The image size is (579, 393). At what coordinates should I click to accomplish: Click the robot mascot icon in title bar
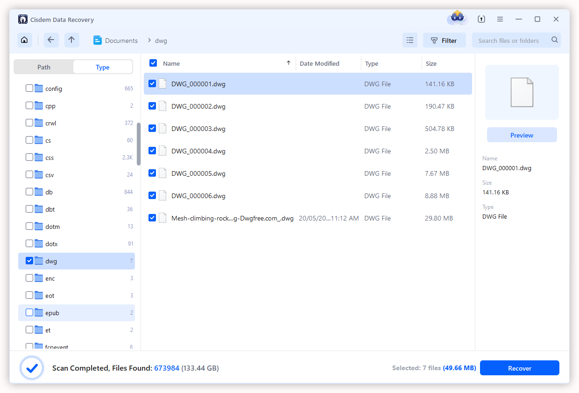457,19
